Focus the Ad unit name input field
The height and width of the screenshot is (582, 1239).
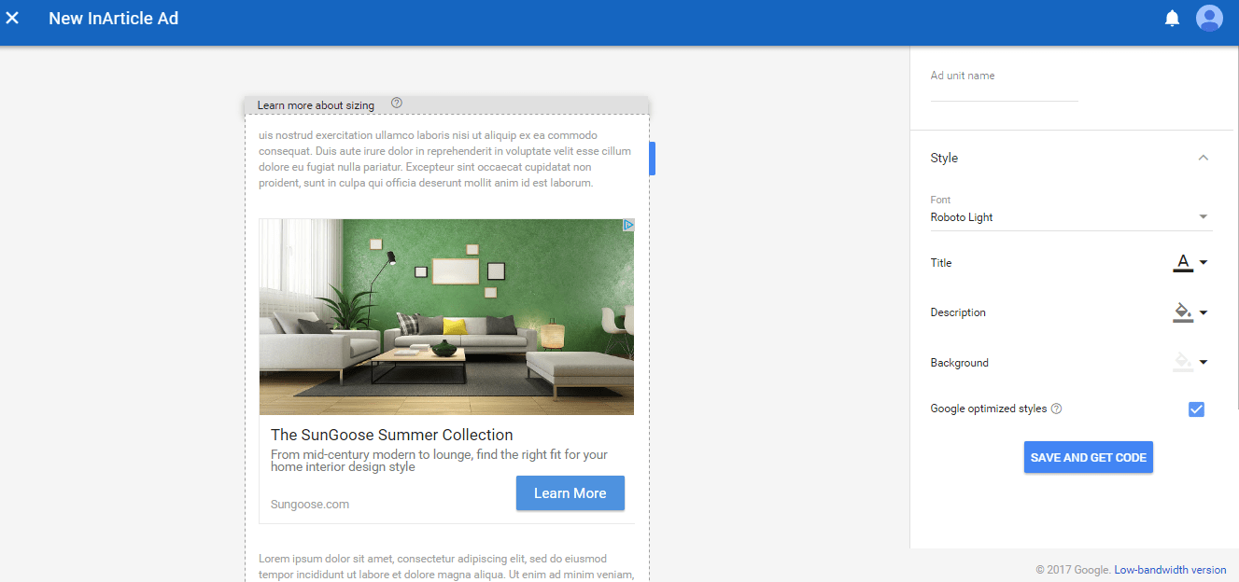[x=1004, y=91]
